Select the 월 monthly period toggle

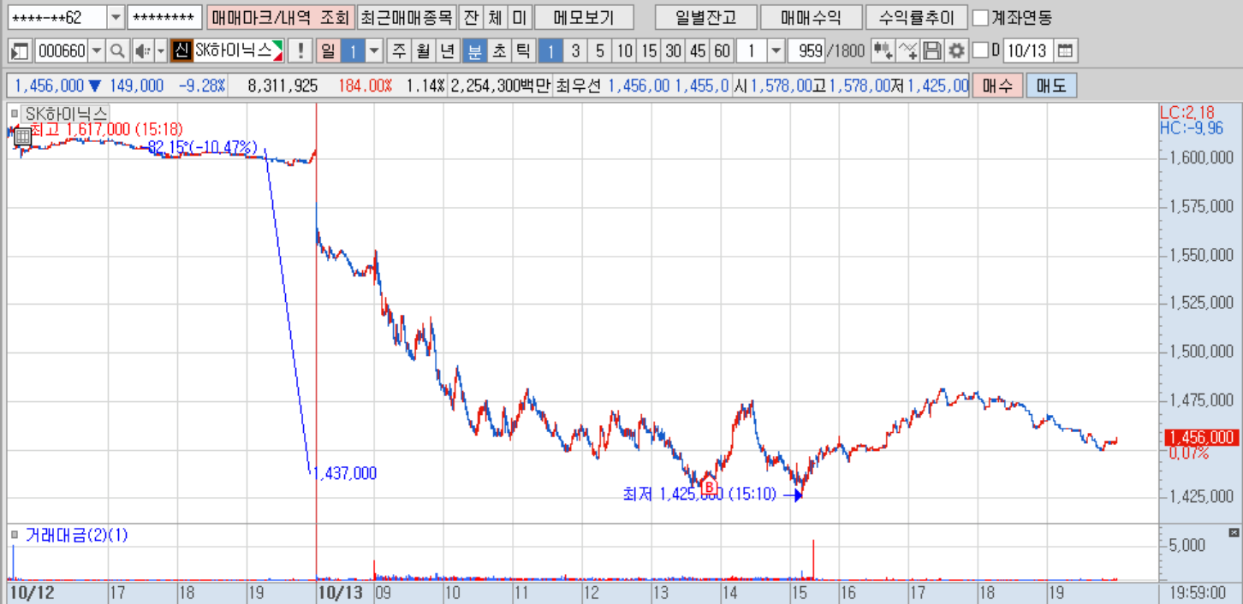(x=424, y=51)
